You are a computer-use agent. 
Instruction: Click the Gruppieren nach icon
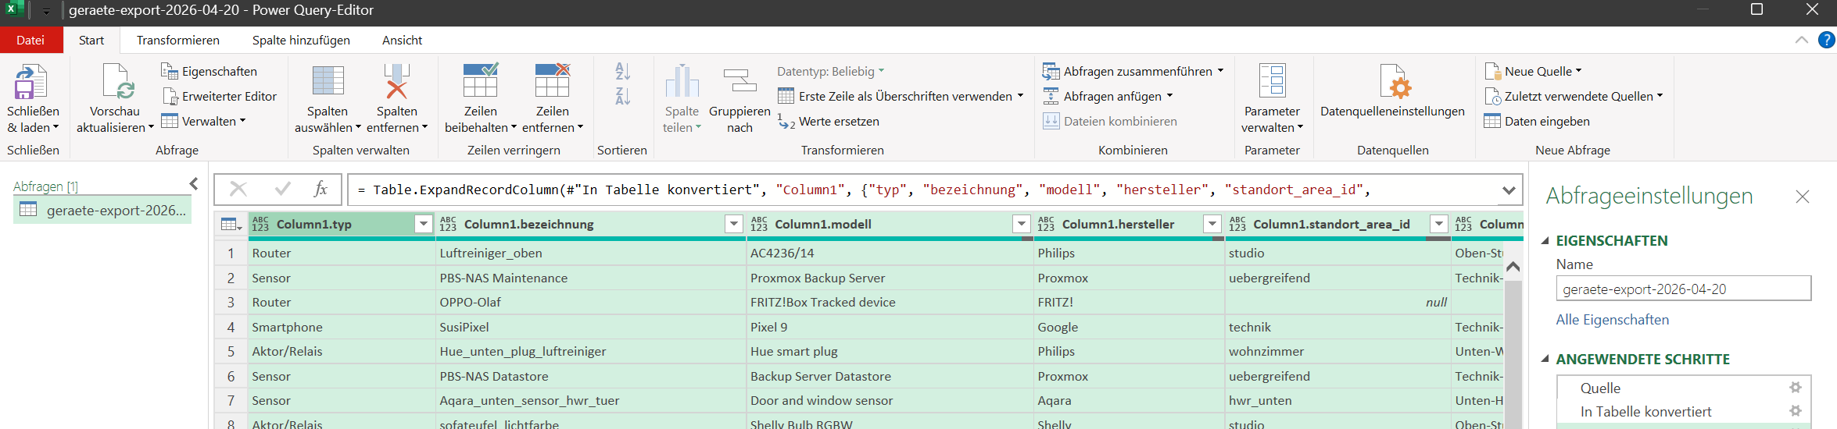click(x=739, y=82)
